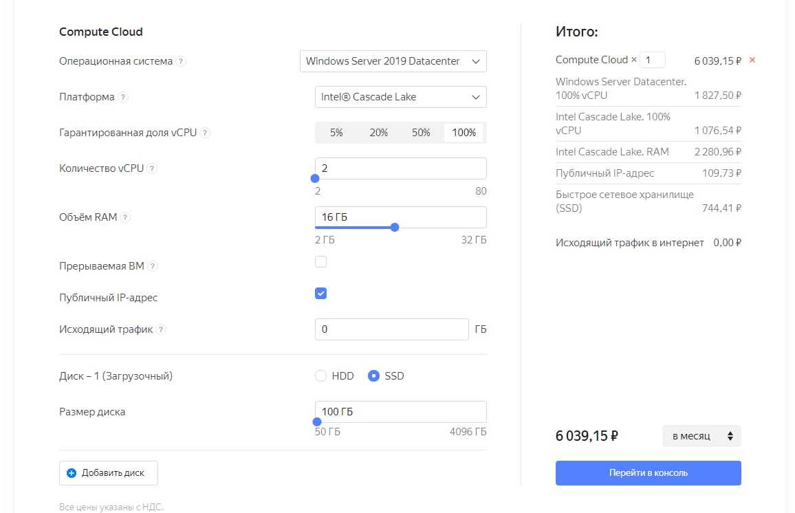Choose 20% guaranteed vCPU share
Screen dimensions: 795x513
click(x=379, y=133)
